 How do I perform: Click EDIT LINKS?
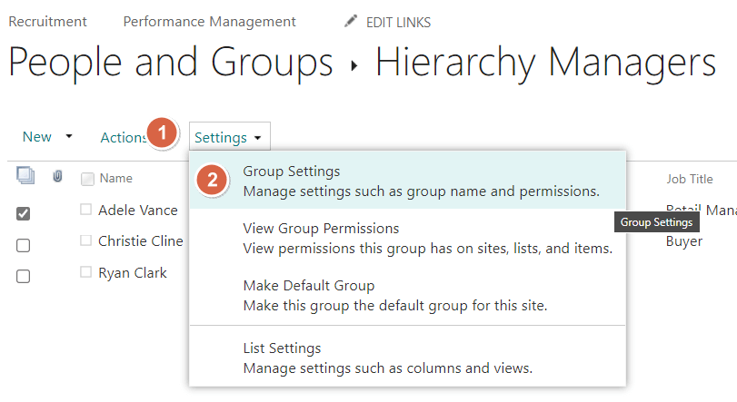[x=398, y=23]
